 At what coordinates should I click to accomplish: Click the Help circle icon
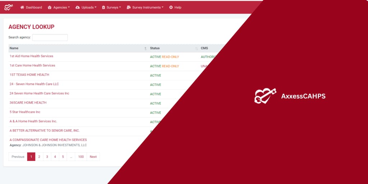[171, 8]
